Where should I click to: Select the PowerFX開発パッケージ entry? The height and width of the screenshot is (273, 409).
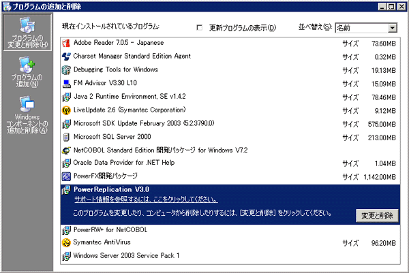(x=230, y=176)
